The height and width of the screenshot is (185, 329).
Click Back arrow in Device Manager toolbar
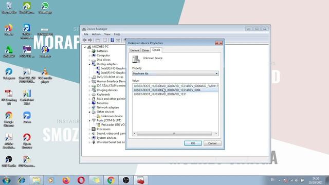click(x=84, y=40)
